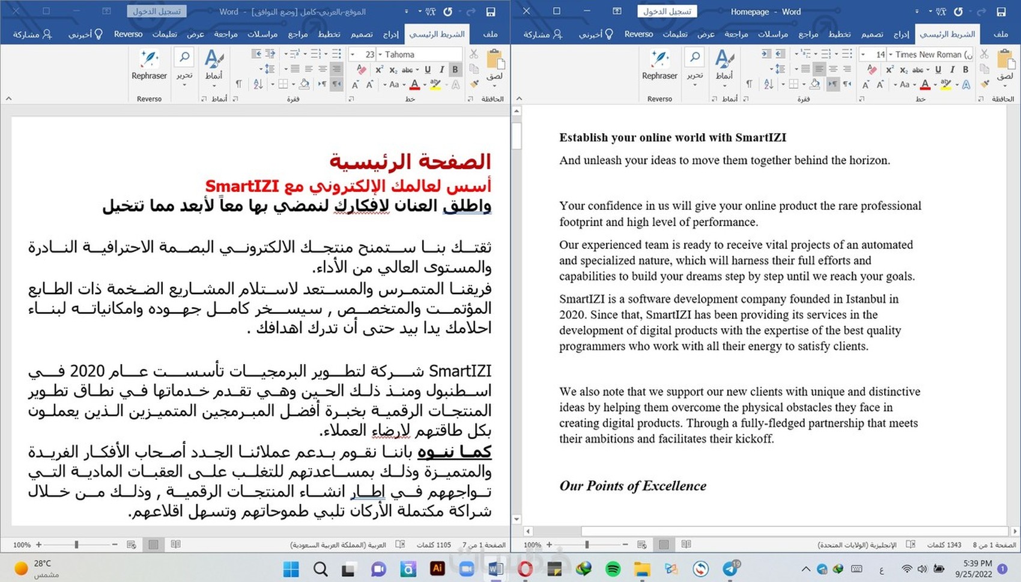
Task: Toggle Bold in the Arabic document window
Action: [x=455, y=70]
